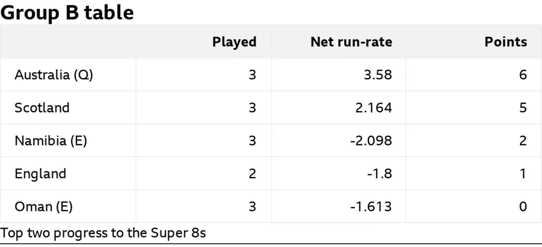Click Australia's points value 6

pos(523,75)
